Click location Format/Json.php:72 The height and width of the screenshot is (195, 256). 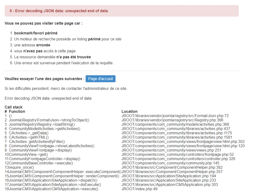pos(175,116)
